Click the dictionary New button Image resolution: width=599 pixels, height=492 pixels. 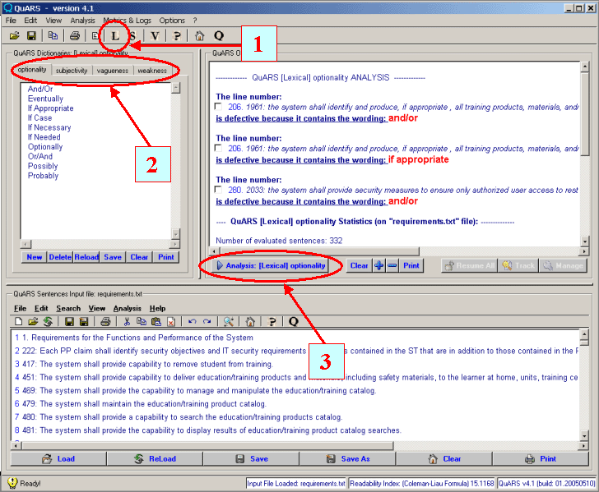tap(35, 257)
